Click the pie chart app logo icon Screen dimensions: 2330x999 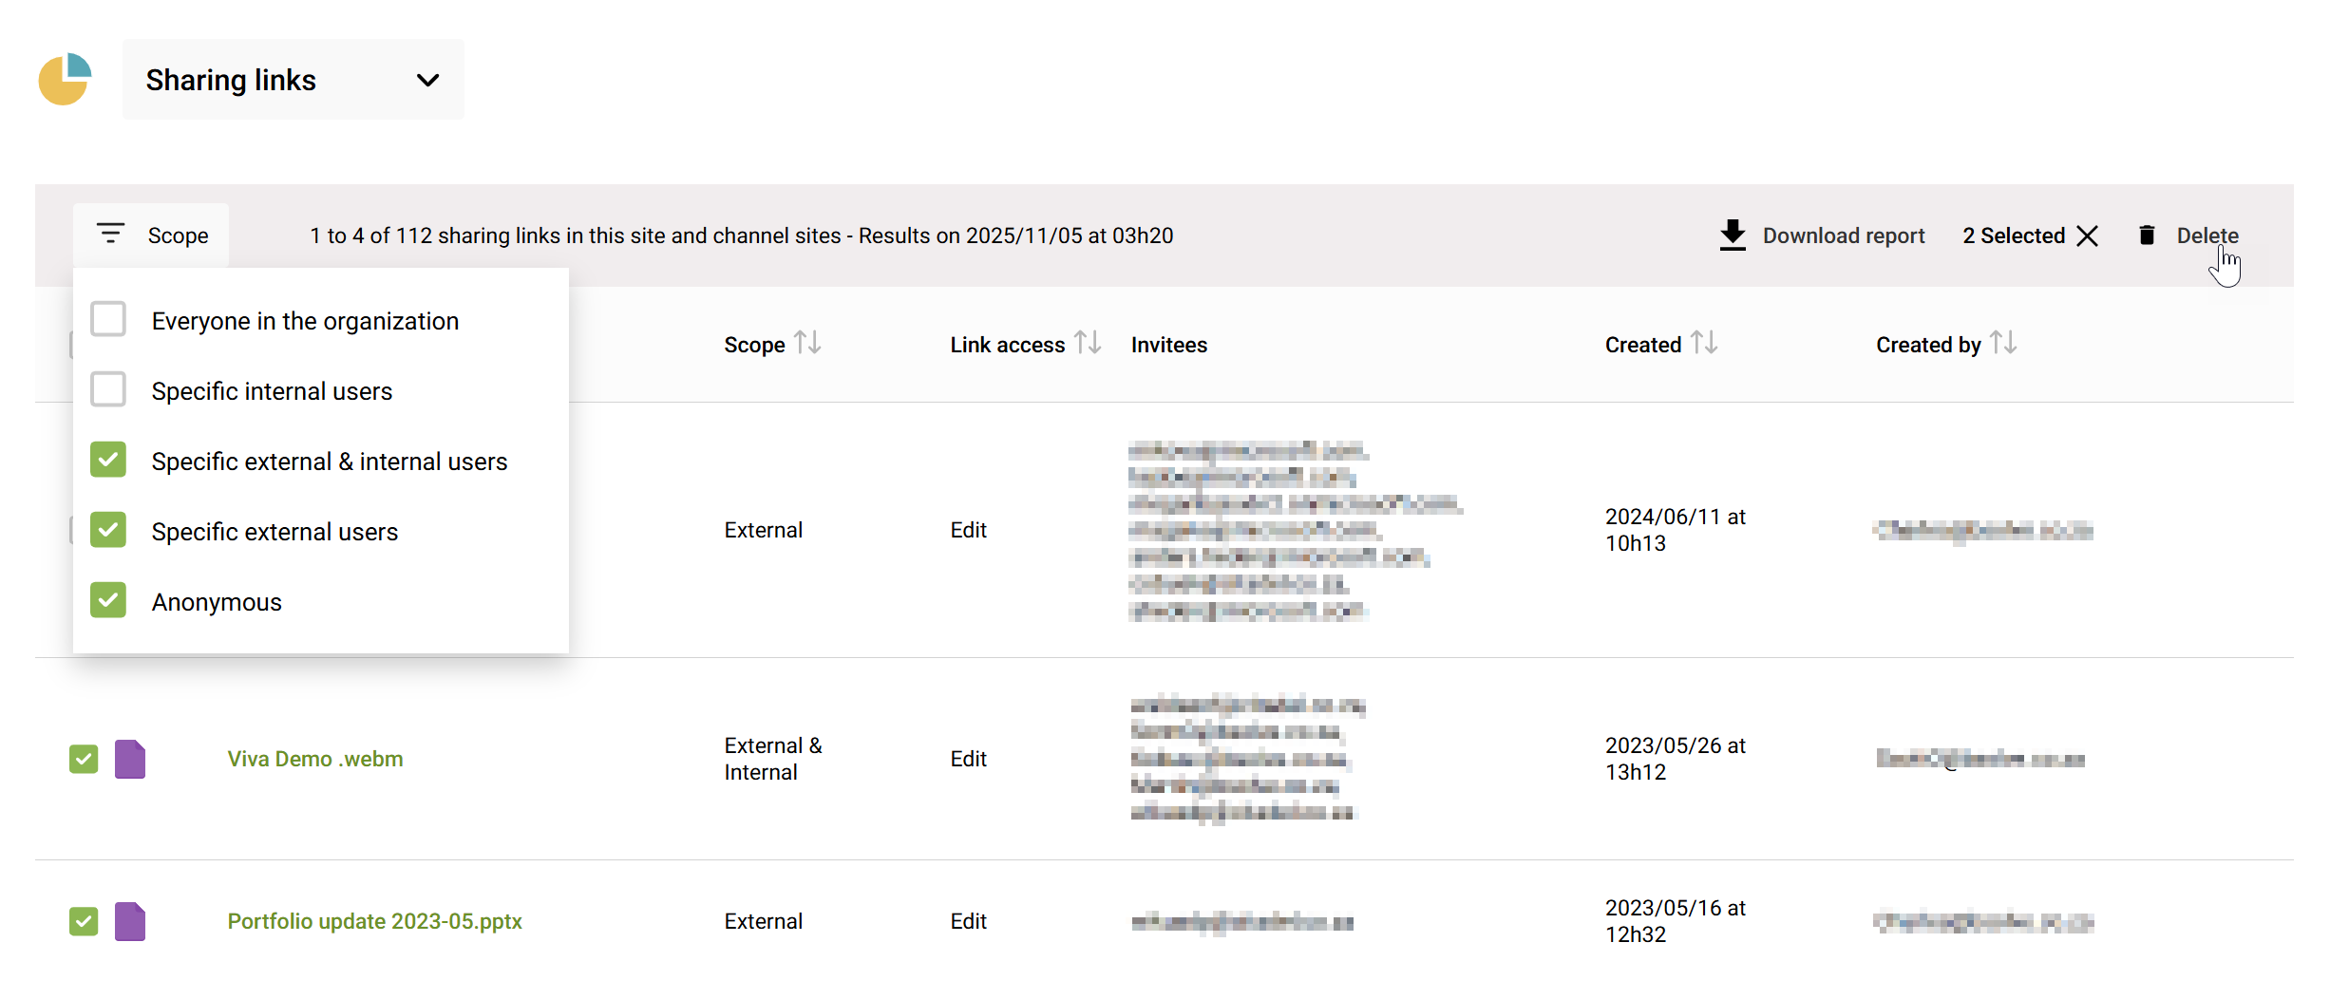[63, 80]
